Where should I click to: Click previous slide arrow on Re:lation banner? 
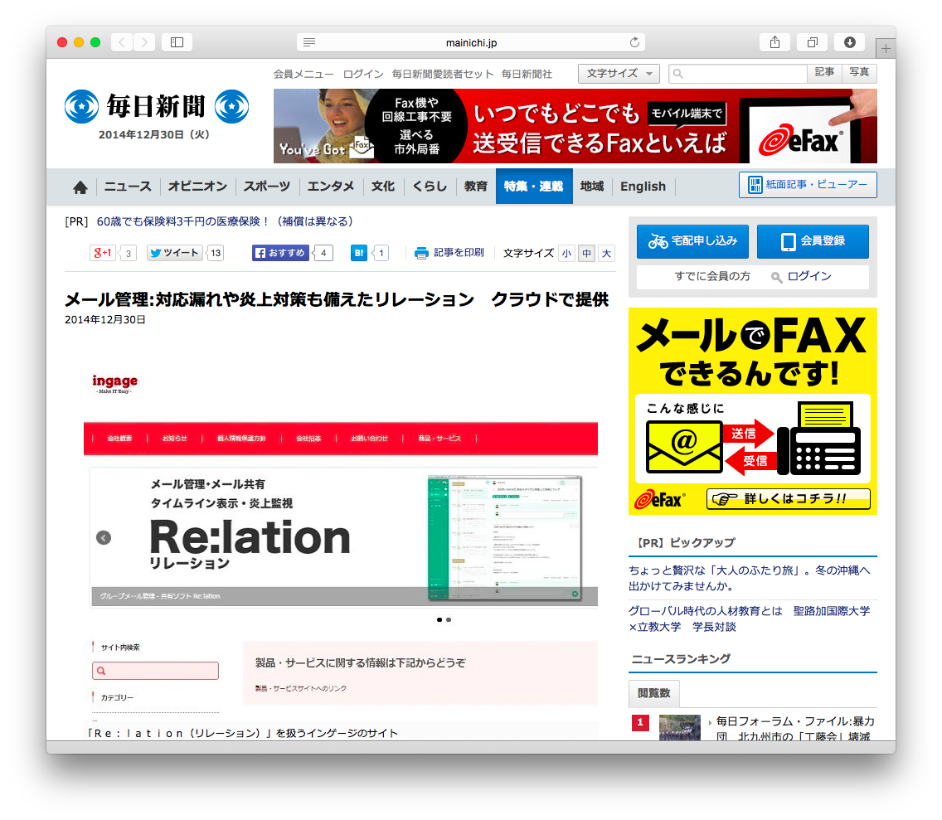pyautogui.click(x=104, y=537)
